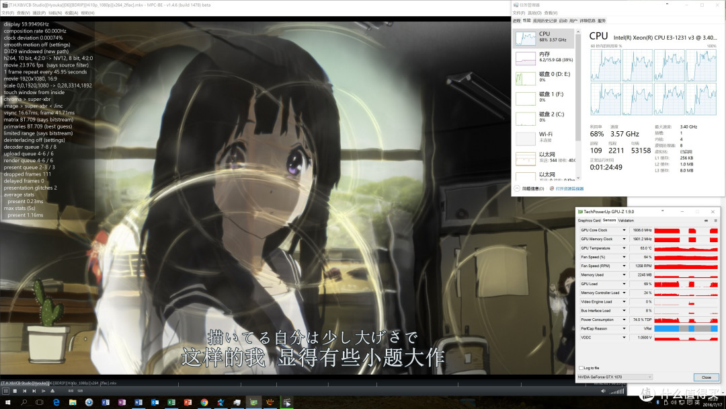Switch to the GPU-Z Graphics Card tab

[589, 221]
